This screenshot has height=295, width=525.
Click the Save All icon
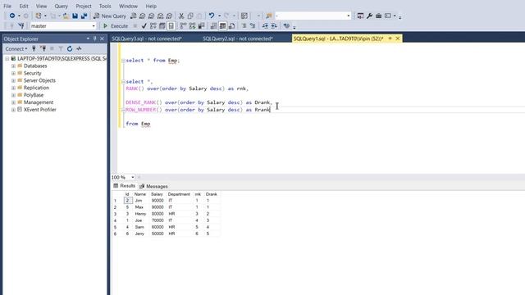84,16
